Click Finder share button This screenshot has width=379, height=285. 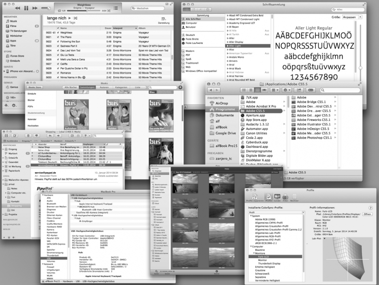299,90
